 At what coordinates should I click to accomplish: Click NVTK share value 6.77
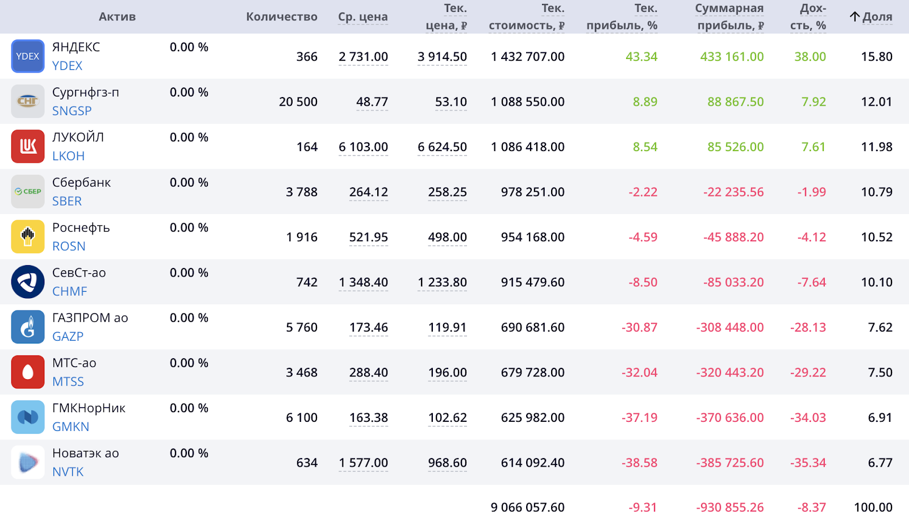880,463
